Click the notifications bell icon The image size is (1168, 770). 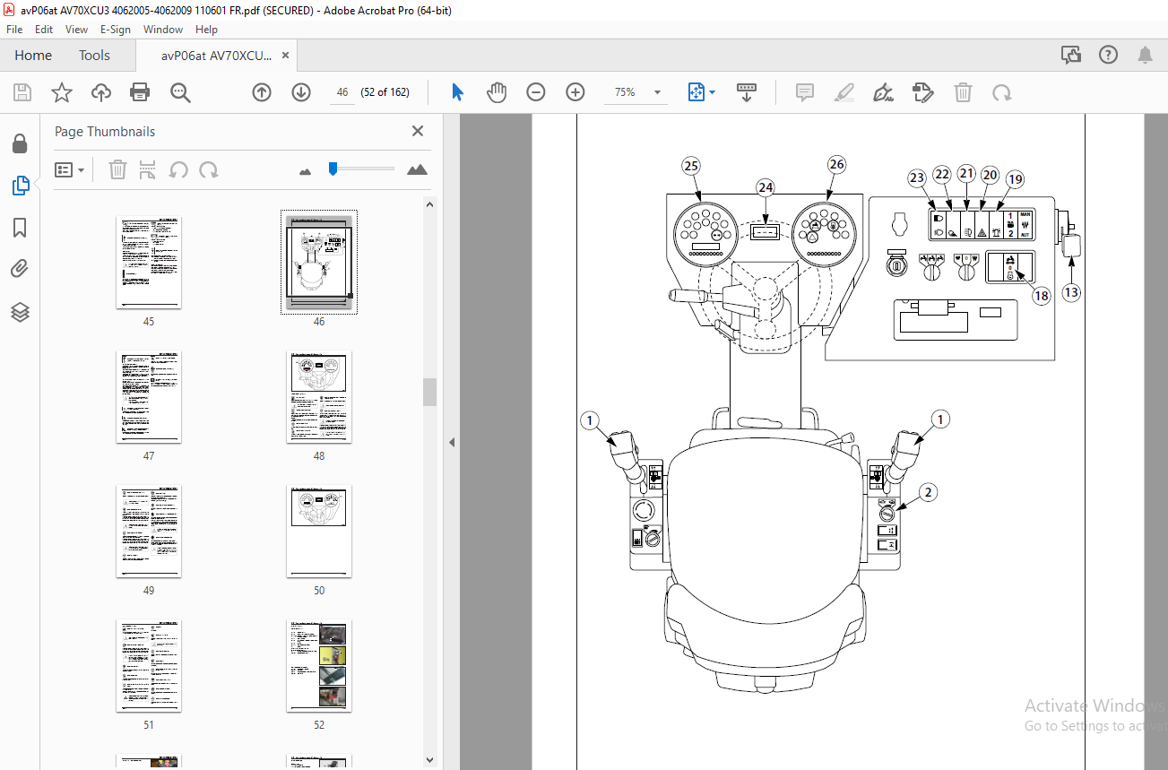1145,56
